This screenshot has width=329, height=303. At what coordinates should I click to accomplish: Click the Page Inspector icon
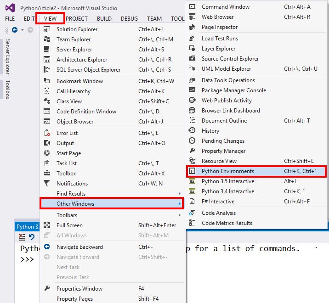click(x=192, y=27)
